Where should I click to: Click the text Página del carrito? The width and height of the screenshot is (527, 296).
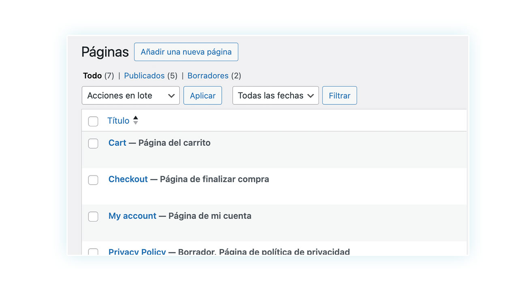[174, 143]
